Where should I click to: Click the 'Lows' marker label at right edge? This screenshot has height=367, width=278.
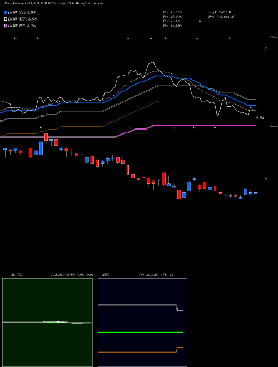274,126
